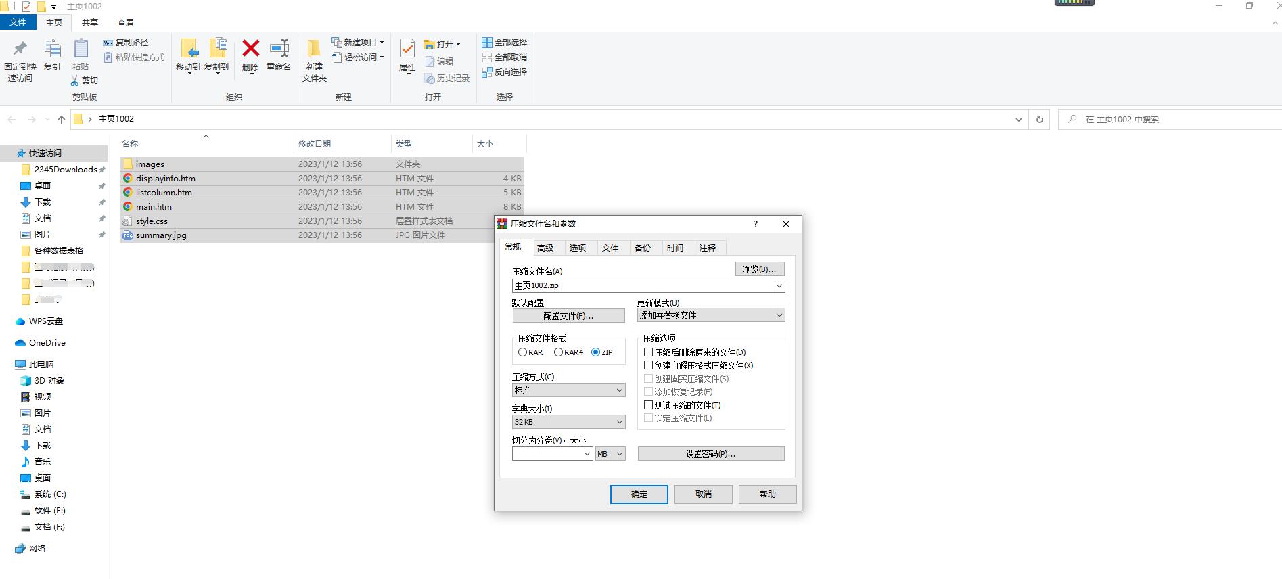Open the compression method (压缩方式) dropdown

point(568,390)
